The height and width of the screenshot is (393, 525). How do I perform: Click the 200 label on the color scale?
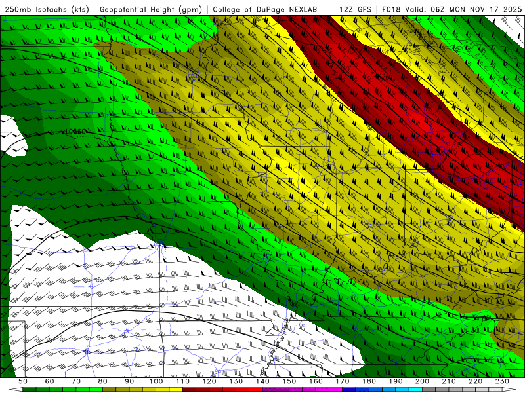point(422,381)
